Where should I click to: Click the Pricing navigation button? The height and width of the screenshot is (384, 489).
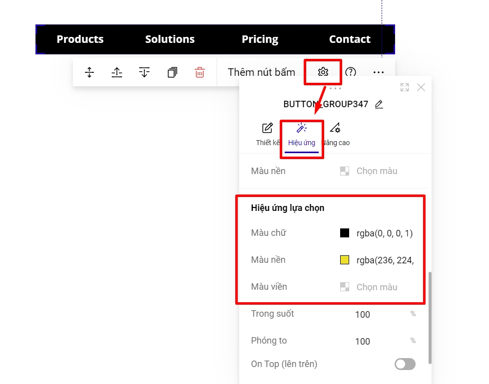[260, 39]
